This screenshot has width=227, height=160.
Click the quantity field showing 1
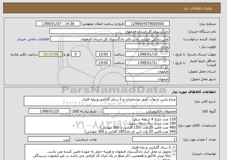[154, 139]
